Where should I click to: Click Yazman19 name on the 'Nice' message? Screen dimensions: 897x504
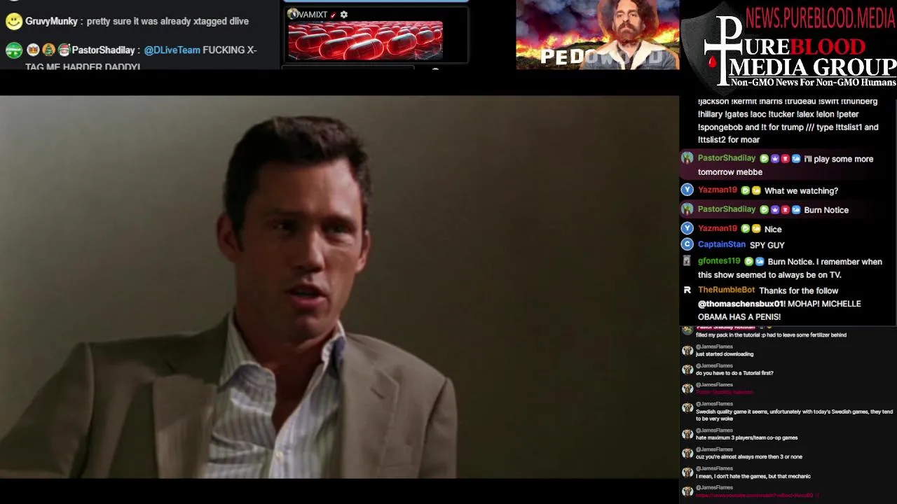click(x=717, y=229)
